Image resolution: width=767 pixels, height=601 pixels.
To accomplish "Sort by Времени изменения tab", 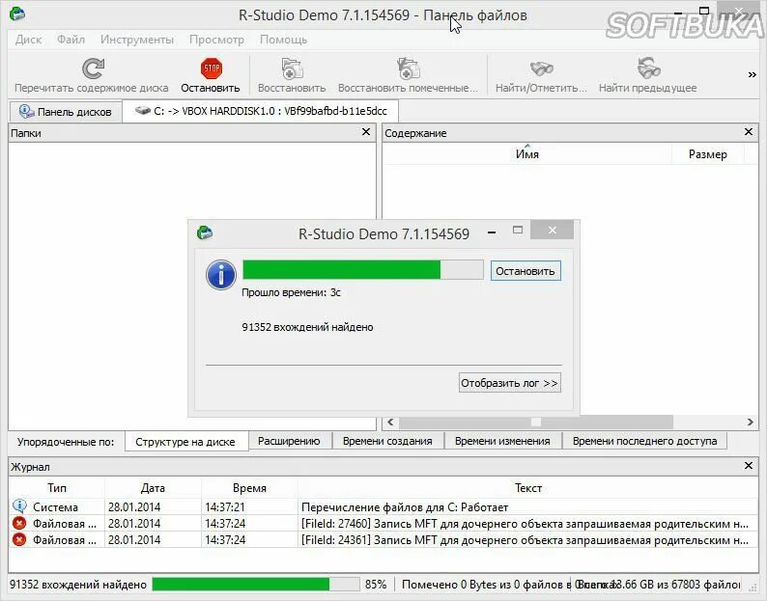I will point(502,441).
